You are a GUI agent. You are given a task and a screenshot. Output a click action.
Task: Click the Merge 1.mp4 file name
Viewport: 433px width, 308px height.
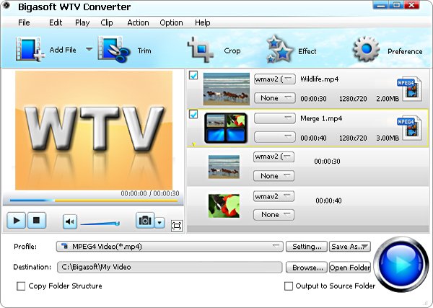point(321,118)
